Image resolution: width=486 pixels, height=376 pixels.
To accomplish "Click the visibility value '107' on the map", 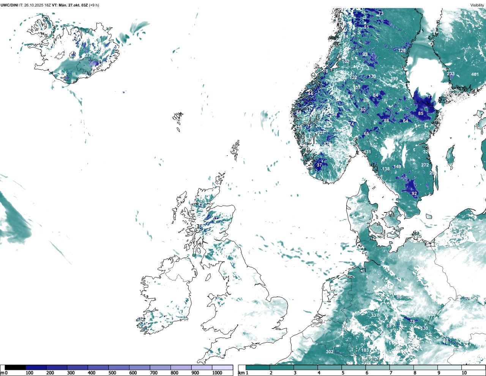I will point(357,88).
